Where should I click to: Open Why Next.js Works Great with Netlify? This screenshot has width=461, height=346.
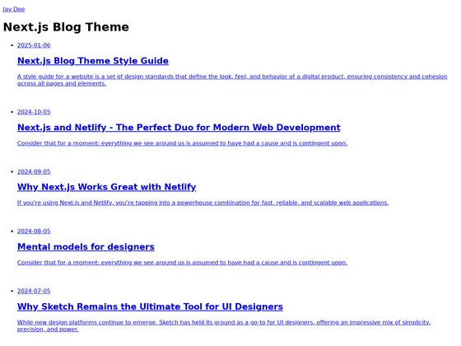pyautogui.click(x=107, y=187)
